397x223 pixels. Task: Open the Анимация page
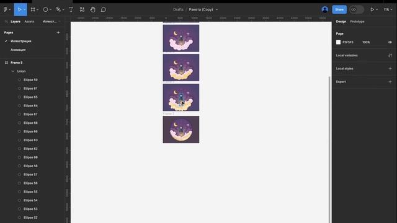(x=18, y=50)
